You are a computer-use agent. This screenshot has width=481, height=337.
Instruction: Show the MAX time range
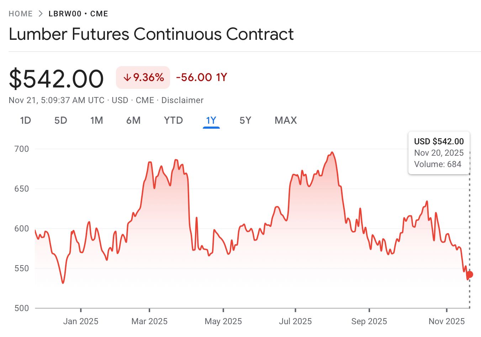286,121
